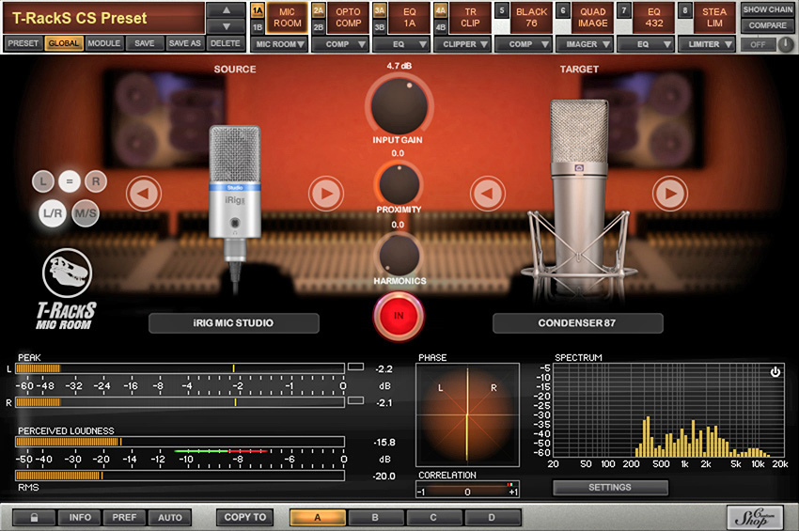Select slot 4B in chain
The image size is (799, 531).
441,27
